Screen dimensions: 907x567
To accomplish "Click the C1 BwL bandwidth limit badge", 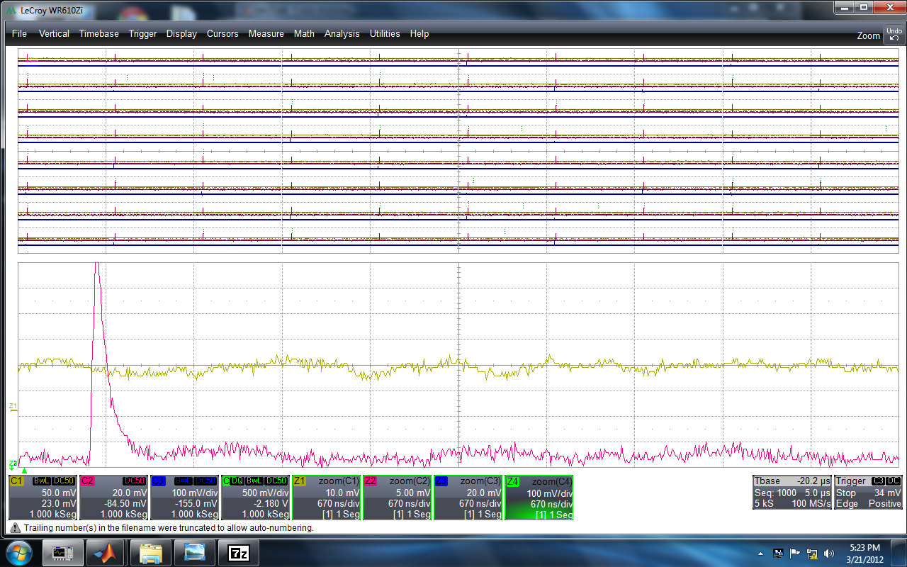I will 42,481.
